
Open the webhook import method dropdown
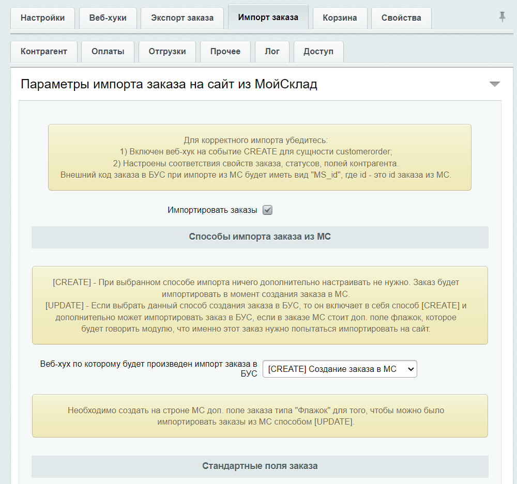point(340,369)
